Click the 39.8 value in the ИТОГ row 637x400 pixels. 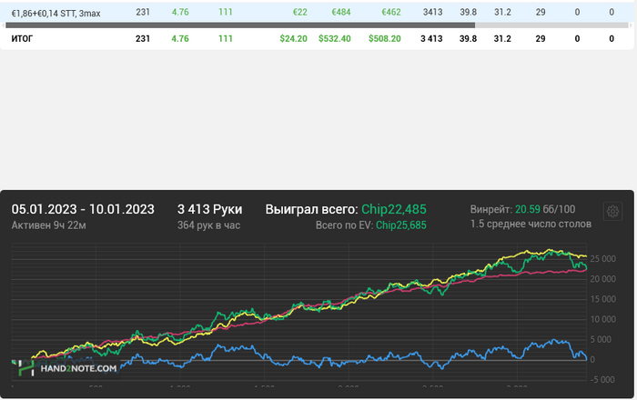pyautogui.click(x=468, y=39)
